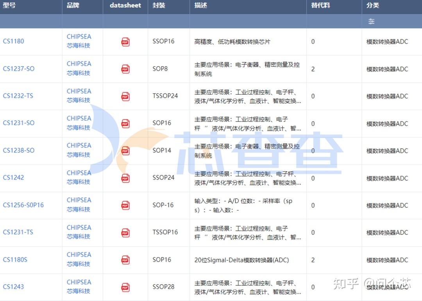Click the 型号 column header
This screenshot has width=422, height=301.
coord(9,6)
